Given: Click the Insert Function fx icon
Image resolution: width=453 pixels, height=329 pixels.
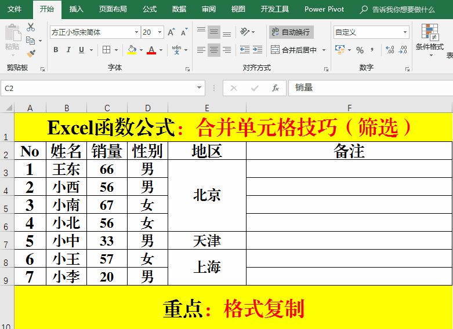Looking at the screenshot, I should [x=276, y=88].
